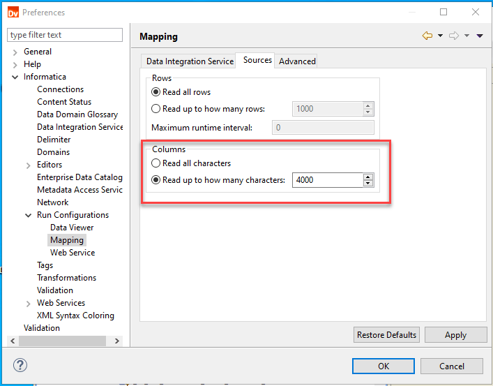Click the Cancel button

point(451,366)
